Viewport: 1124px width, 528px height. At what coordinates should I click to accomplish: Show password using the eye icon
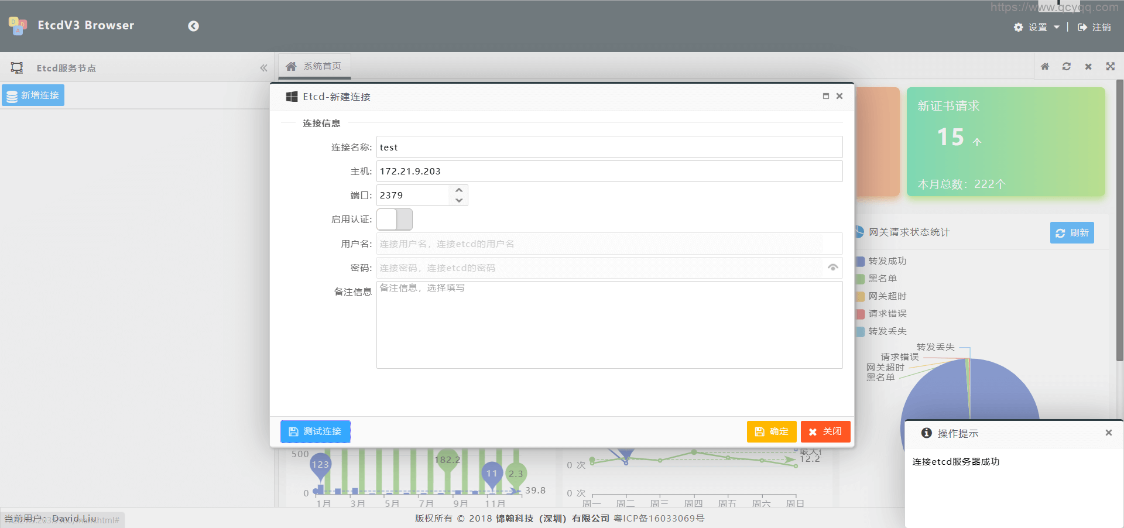[x=832, y=268]
